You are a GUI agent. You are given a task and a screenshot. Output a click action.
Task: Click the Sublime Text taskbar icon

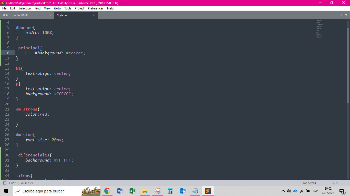point(208,191)
